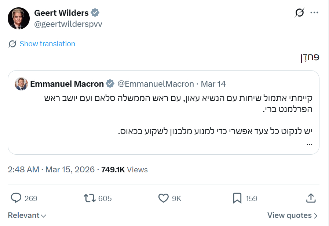The height and width of the screenshot is (226, 329).
Task: Click the ellipsis truncating the quoted post
Action: pos(309,144)
